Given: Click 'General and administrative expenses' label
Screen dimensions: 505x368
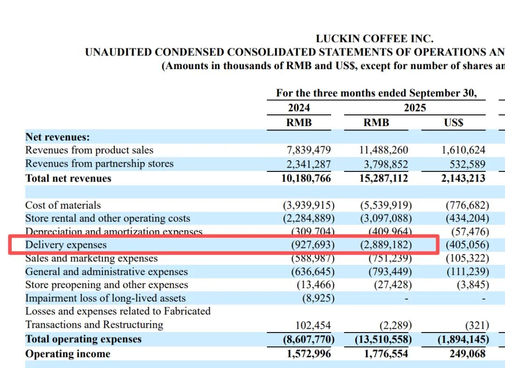Looking at the screenshot, I should coord(107,271).
